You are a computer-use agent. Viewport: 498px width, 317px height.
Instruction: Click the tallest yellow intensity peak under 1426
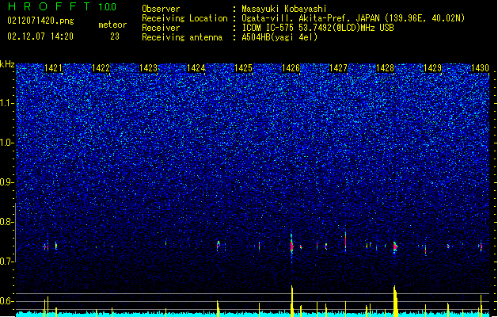292,301
